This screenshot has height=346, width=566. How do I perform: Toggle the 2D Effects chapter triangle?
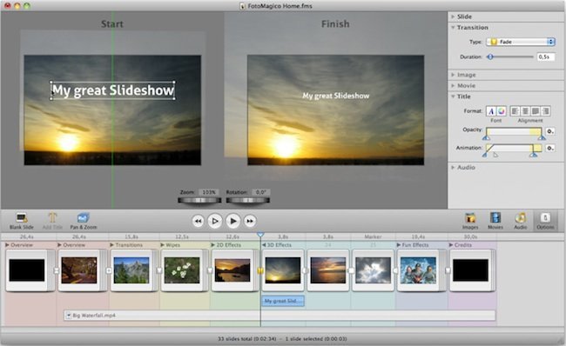tap(213, 245)
